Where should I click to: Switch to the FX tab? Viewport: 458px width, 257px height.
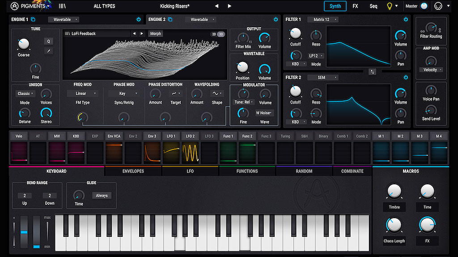click(355, 6)
